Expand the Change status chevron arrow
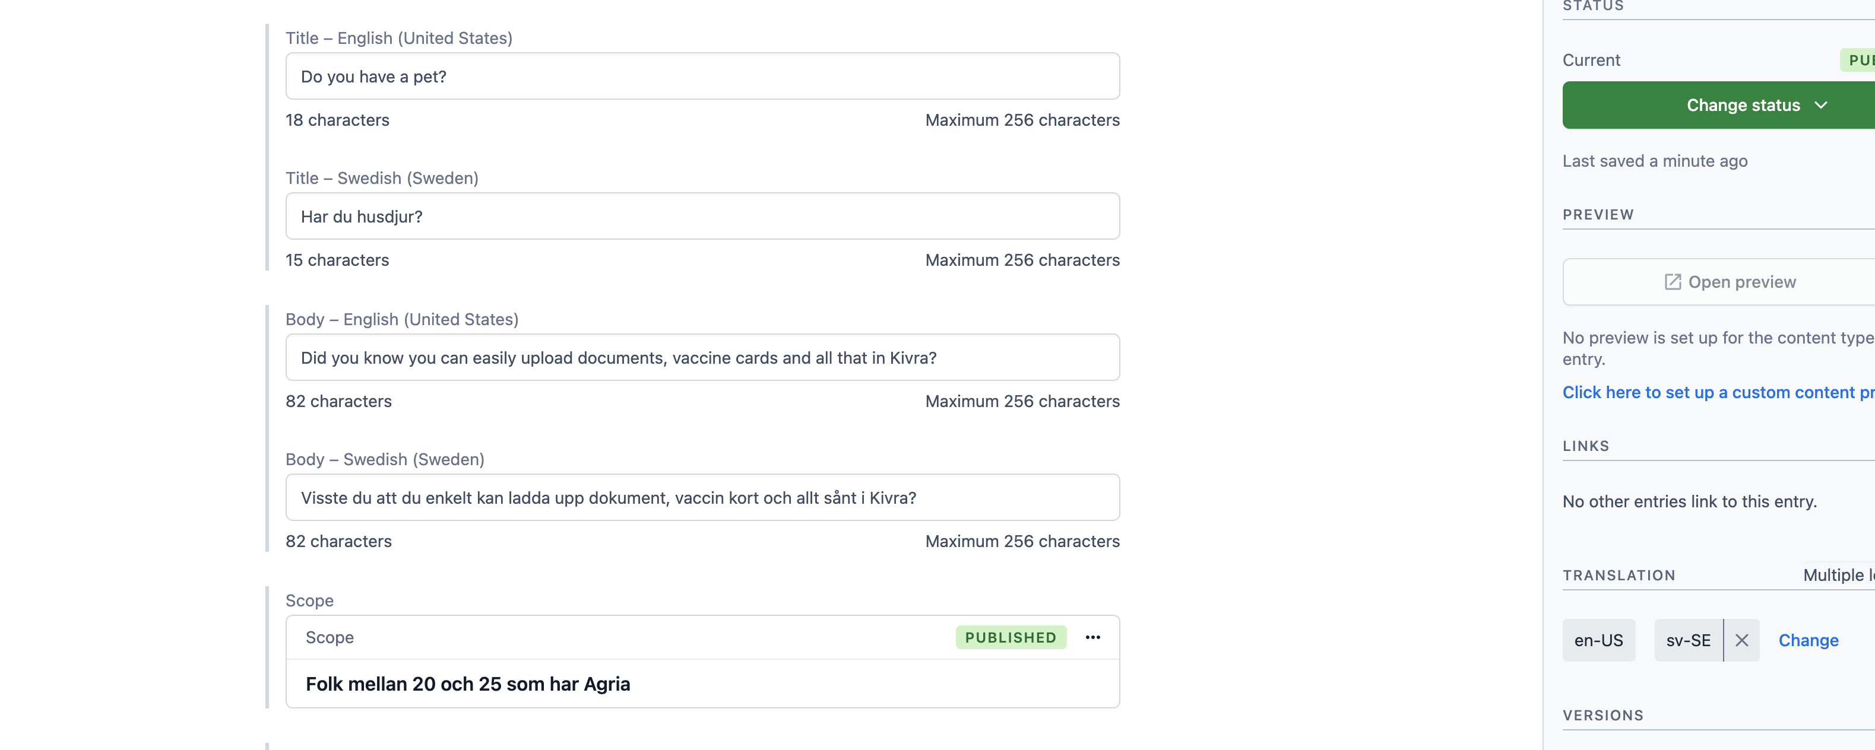1875x750 pixels. pos(1821,106)
